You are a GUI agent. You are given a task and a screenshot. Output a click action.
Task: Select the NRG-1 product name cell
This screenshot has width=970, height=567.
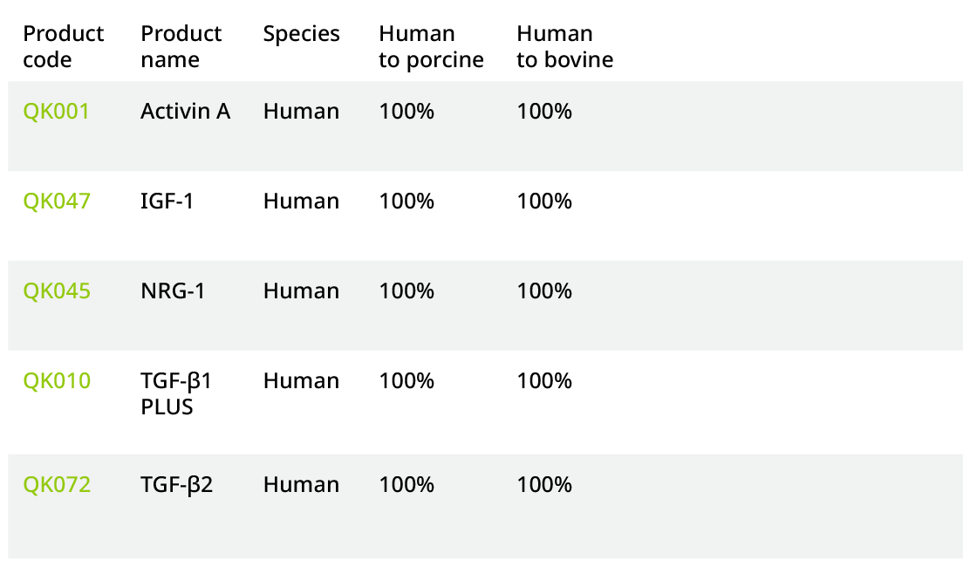pyautogui.click(x=173, y=291)
